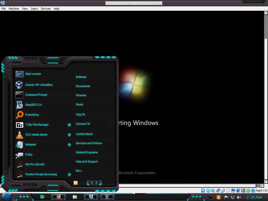Click the orange Java tray icon
The width and height of the screenshot is (268, 201).
tap(219, 197)
